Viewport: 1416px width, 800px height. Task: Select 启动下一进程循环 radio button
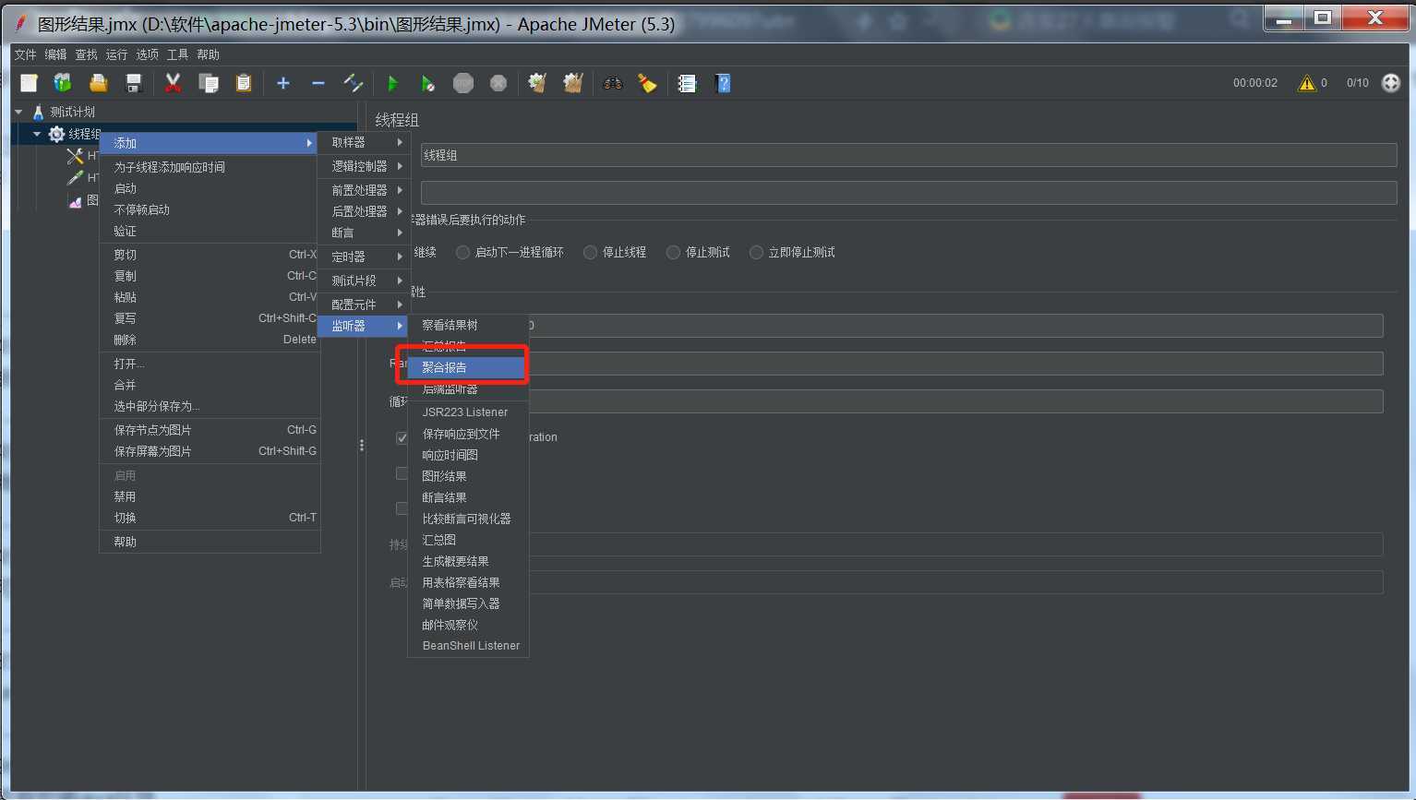coord(463,252)
